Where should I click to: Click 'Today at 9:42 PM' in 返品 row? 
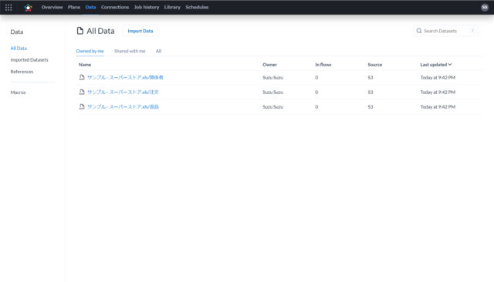[x=438, y=106]
